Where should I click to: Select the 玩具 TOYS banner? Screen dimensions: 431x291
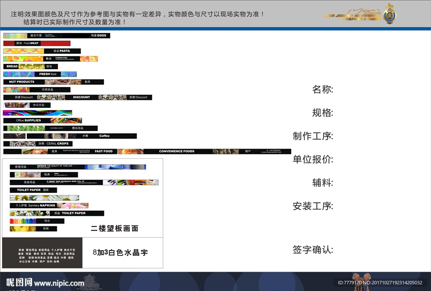tap(44, 175)
